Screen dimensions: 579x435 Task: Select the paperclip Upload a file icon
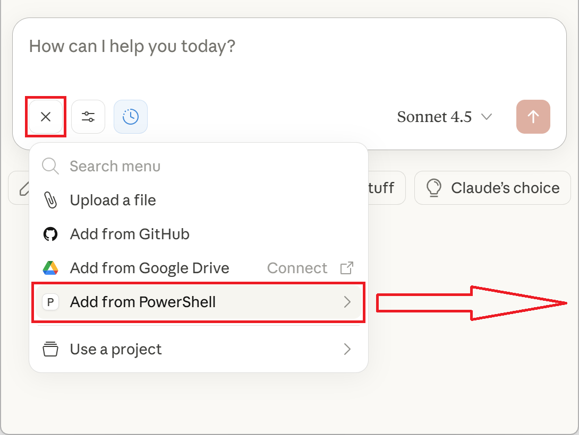(50, 200)
